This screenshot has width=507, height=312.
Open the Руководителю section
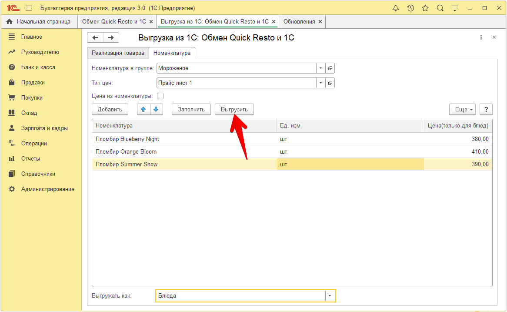(x=41, y=52)
